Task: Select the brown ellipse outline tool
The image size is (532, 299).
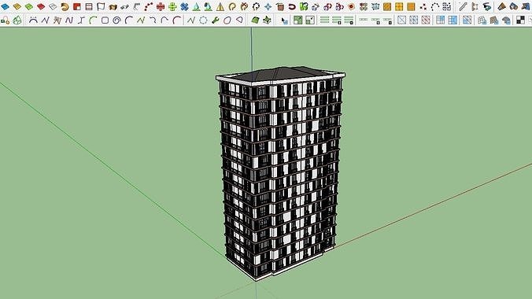Action: point(227,20)
